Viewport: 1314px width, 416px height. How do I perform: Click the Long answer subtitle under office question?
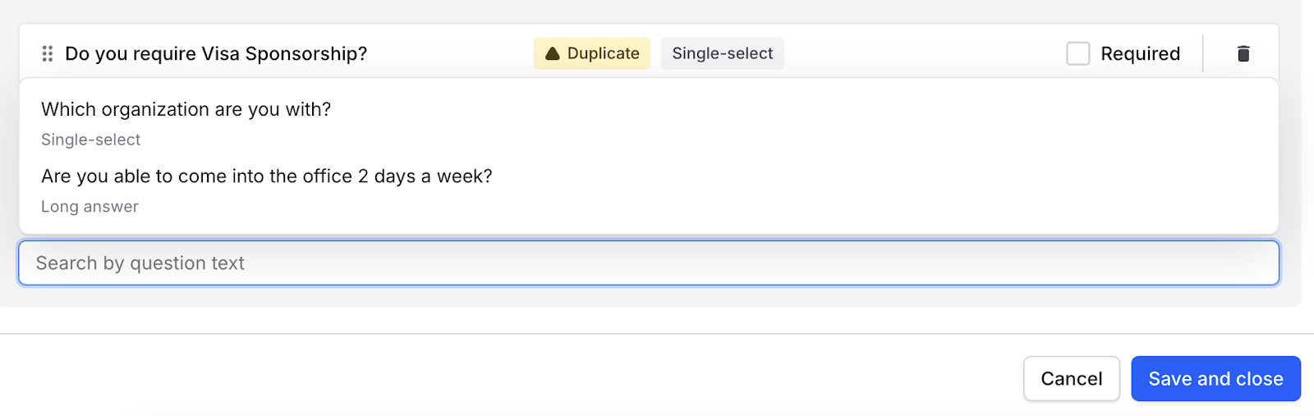[x=90, y=207]
